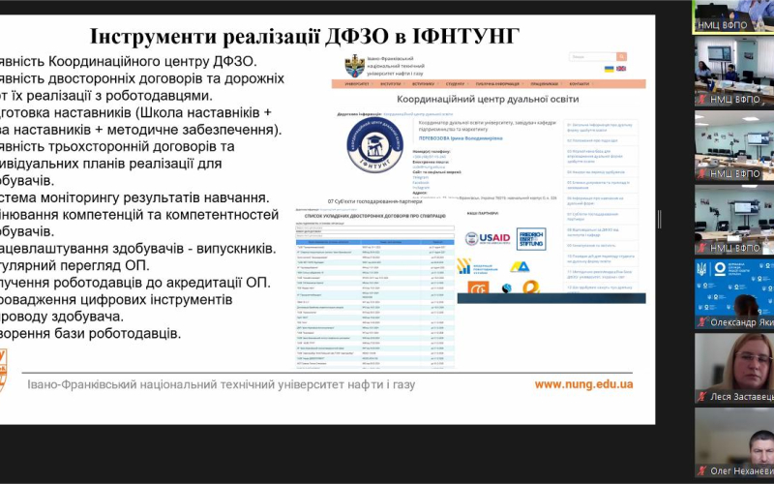Click university coat of arms logo
Viewport: 774px width, 484px height.
[354, 66]
